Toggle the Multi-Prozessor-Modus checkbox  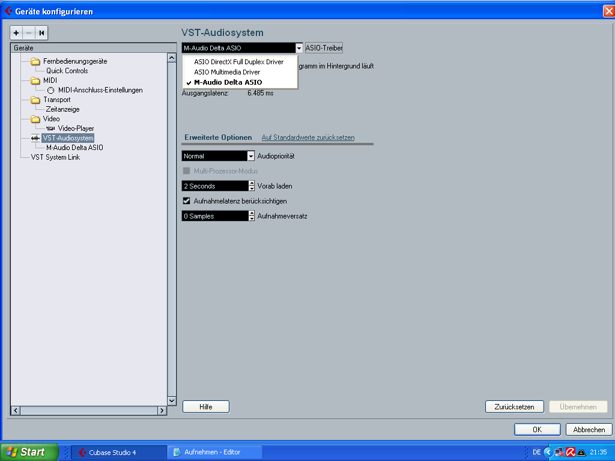click(187, 171)
